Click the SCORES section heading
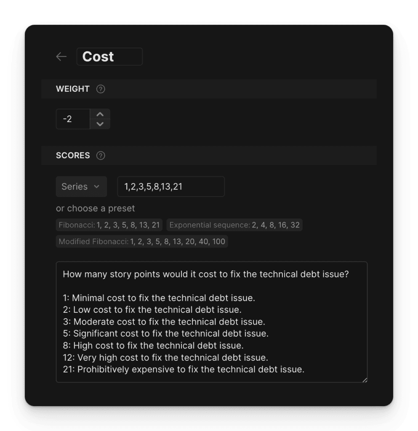418x431 pixels. (73, 155)
